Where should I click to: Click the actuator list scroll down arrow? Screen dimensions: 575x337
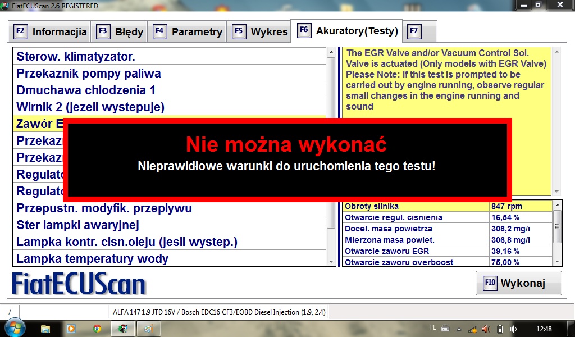pos(331,262)
